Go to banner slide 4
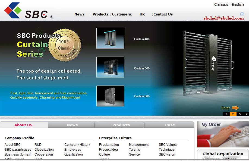This screenshot has width=249, height=161. tap(246, 114)
